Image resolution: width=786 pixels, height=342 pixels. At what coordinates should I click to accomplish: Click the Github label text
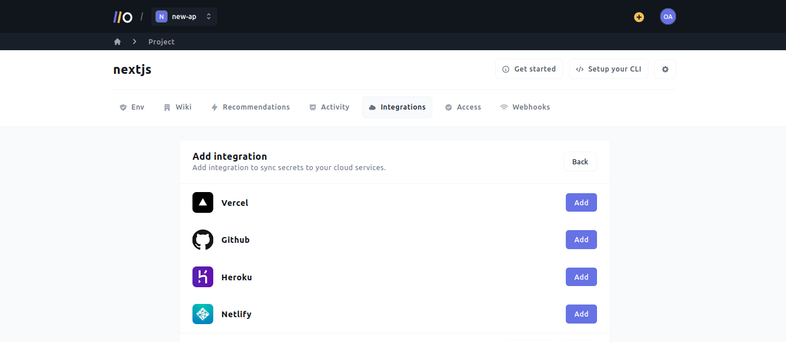(235, 240)
